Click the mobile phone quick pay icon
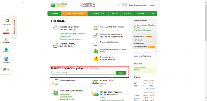The height and width of the screenshot is (101, 207). pos(6,21)
